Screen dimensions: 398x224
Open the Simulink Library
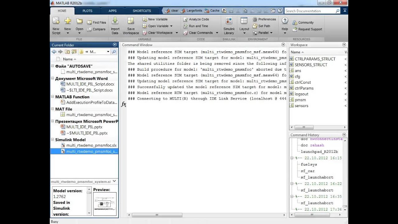(229, 21)
